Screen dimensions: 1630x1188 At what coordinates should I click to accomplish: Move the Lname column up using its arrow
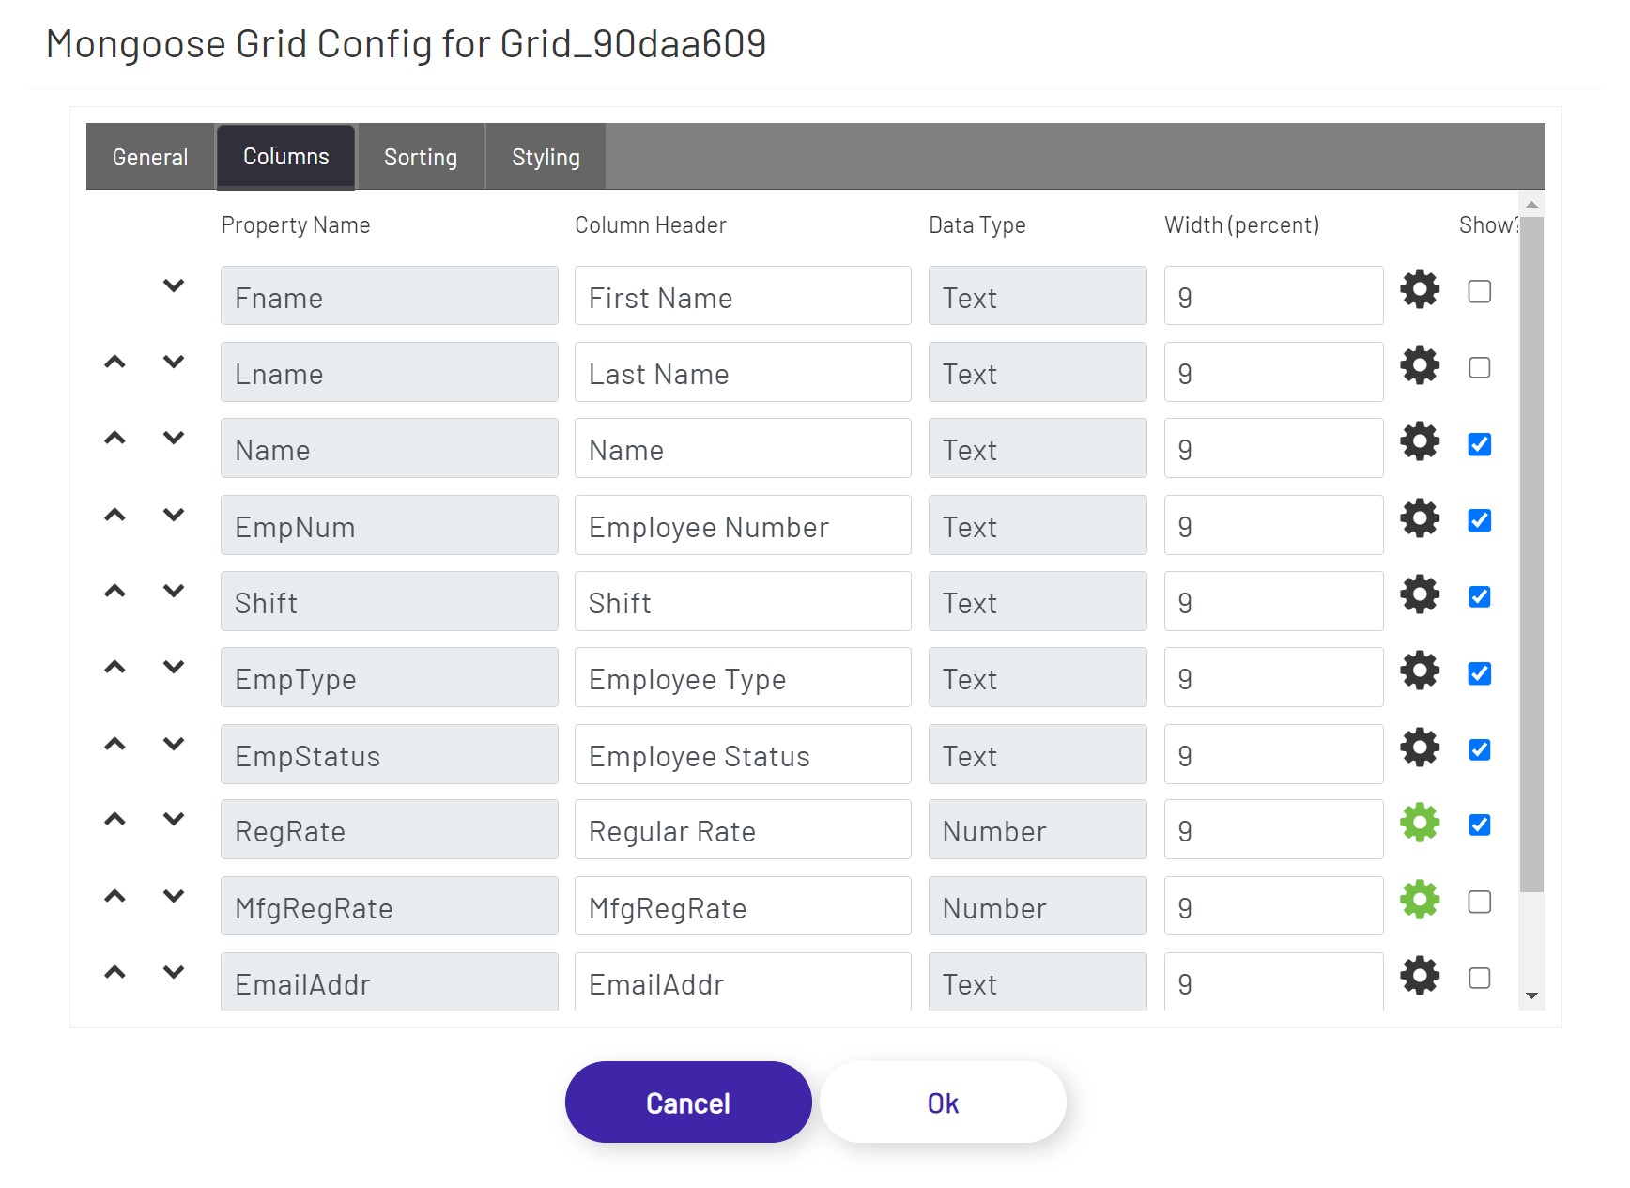[x=115, y=361]
